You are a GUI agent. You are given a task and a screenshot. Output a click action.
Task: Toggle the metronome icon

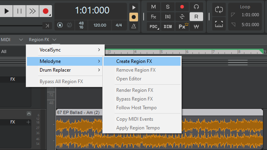click(x=134, y=26)
